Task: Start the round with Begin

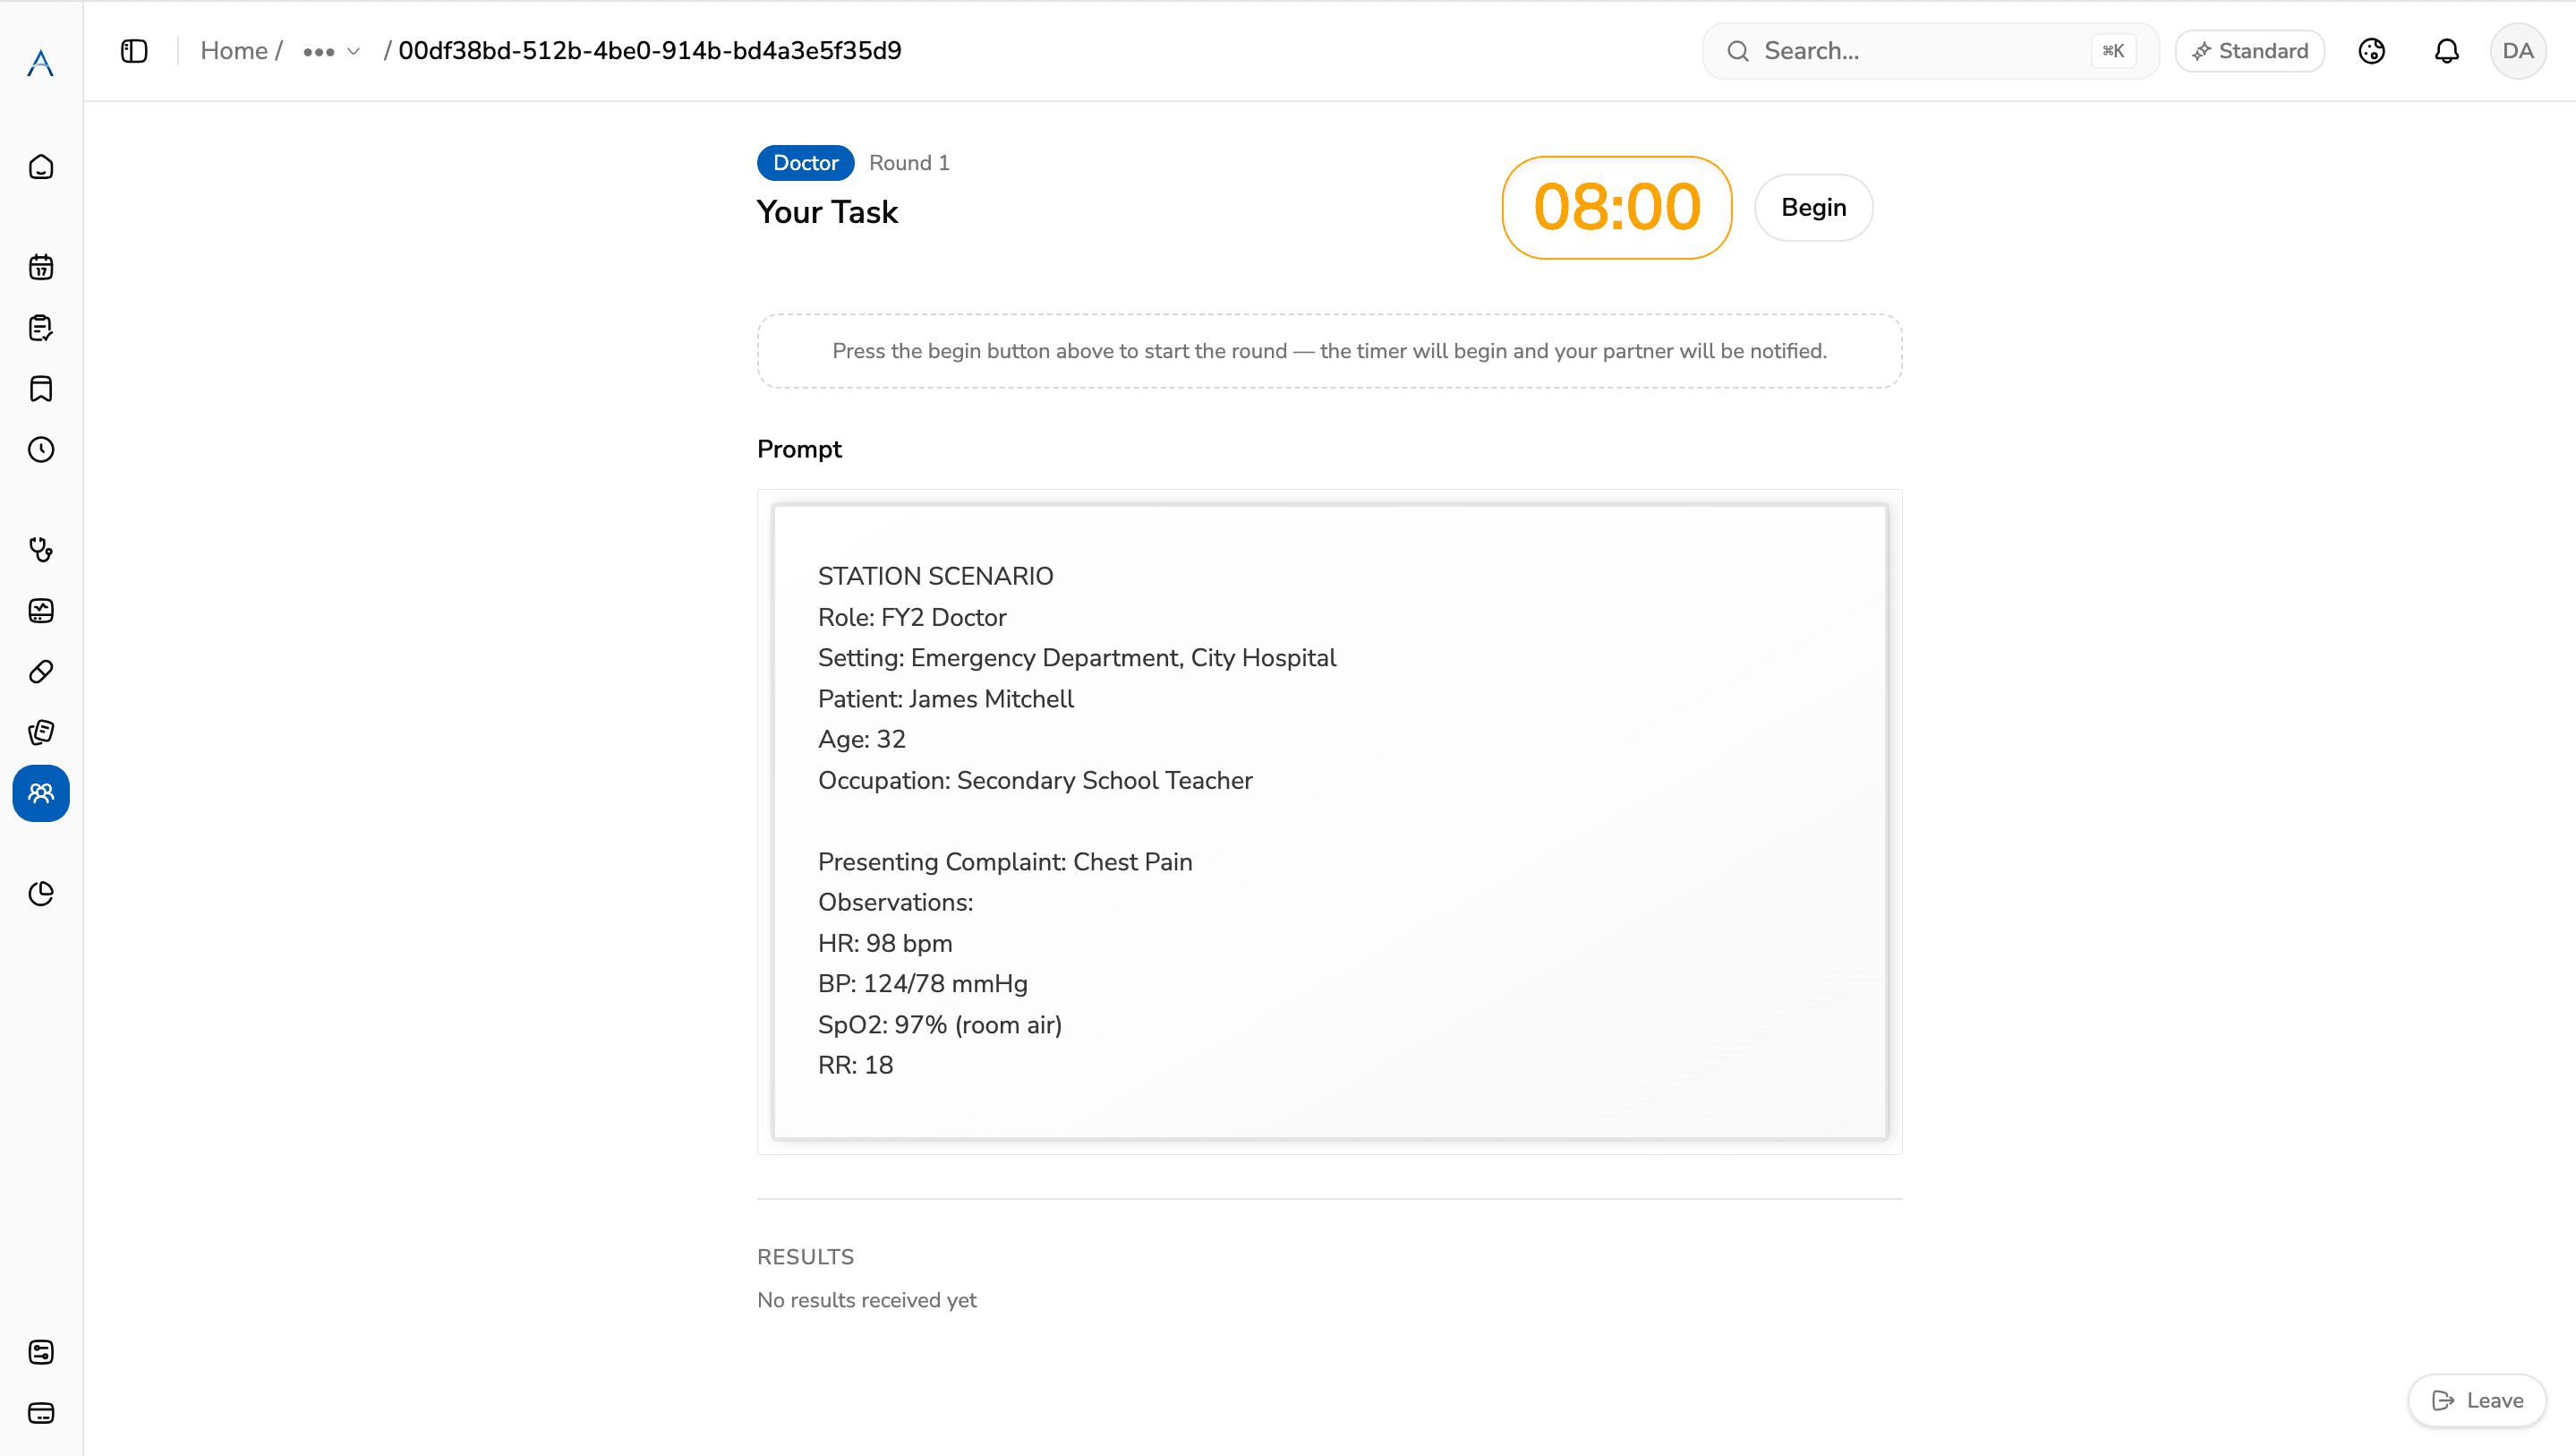Action: click(x=1814, y=207)
